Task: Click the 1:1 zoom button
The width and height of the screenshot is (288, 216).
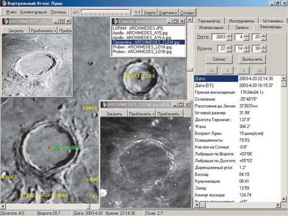Action: click(137, 13)
